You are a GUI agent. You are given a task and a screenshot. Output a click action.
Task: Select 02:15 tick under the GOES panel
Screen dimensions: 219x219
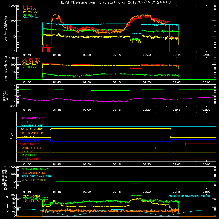click(x=117, y=110)
